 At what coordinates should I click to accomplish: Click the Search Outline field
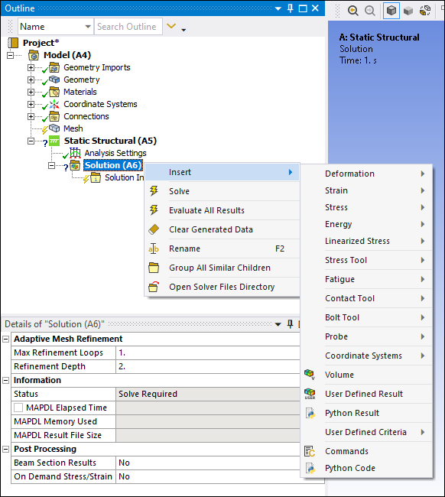point(128,27)
